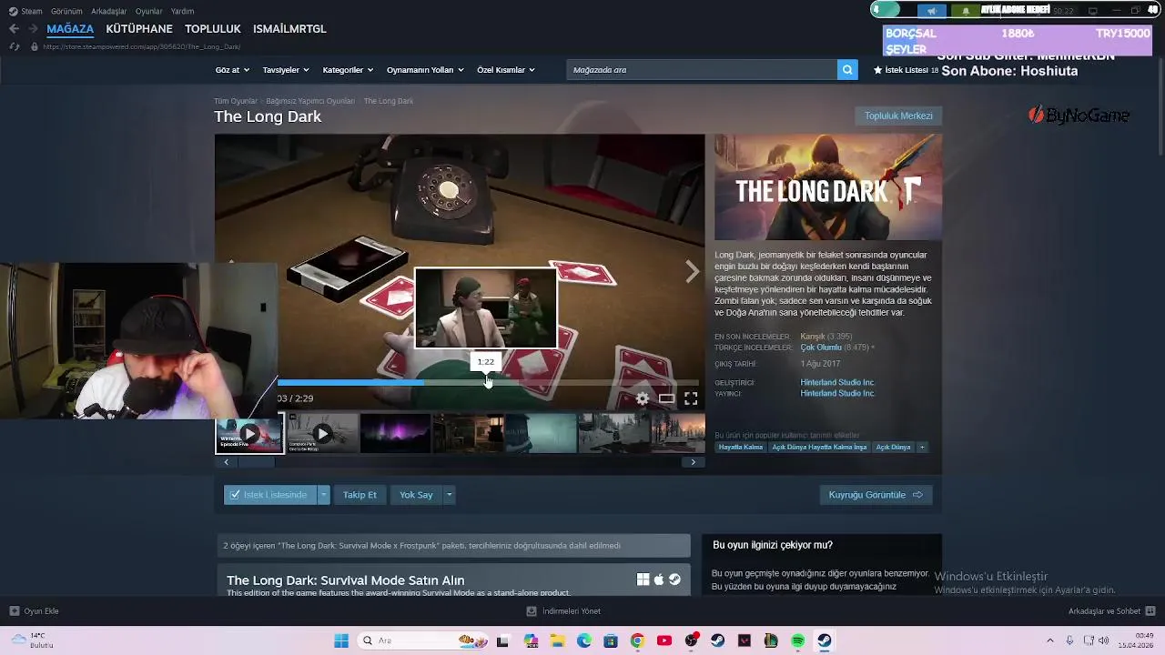Enter fullscreen on the trailer video

pyautogui.click(x=691, y=398)
